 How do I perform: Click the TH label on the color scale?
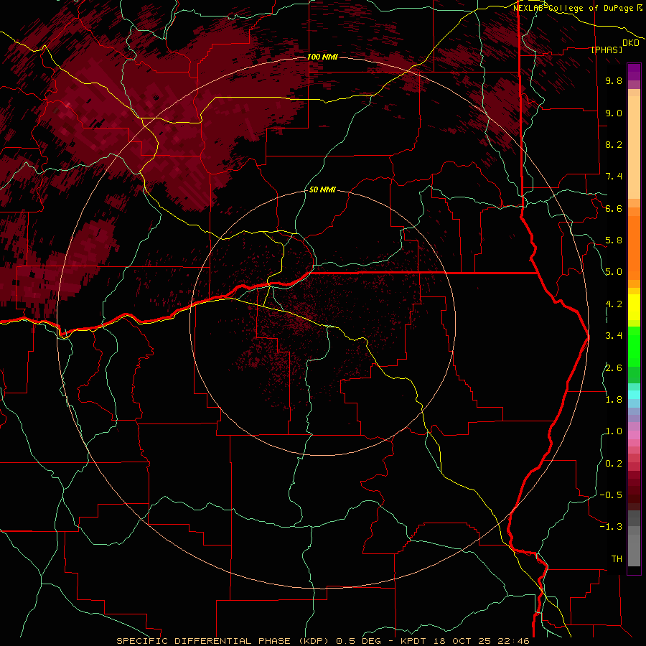617,559
